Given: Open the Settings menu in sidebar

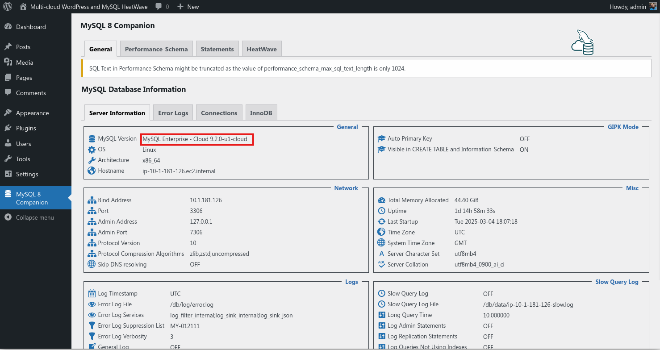Looking at the screenshot, I should [x=27, y=174].
